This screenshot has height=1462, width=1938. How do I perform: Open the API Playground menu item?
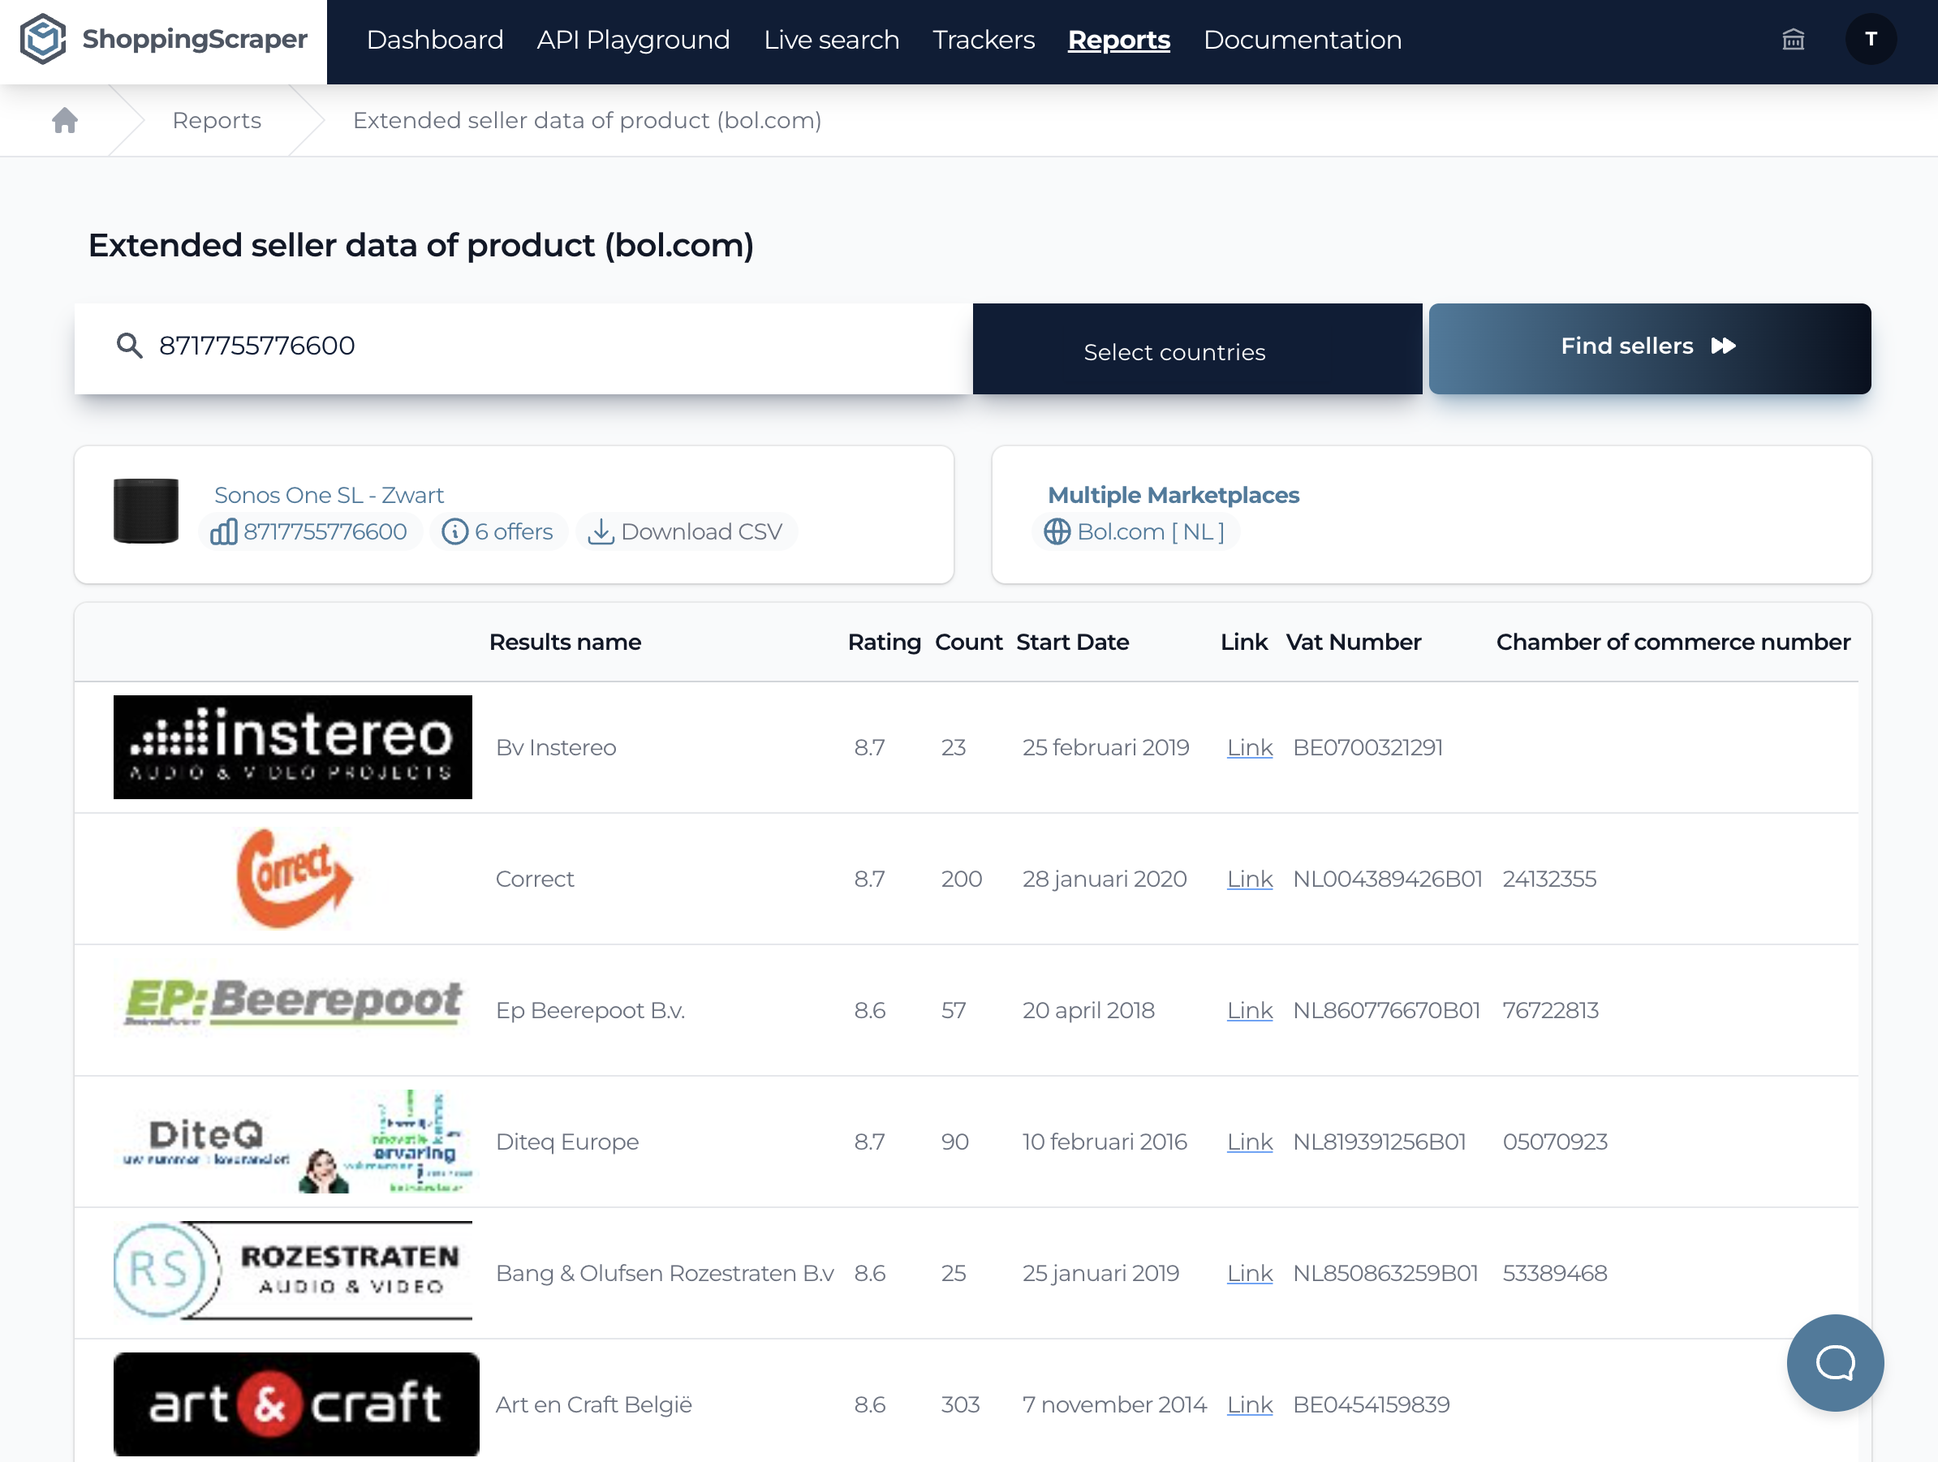tap(632, 40)
